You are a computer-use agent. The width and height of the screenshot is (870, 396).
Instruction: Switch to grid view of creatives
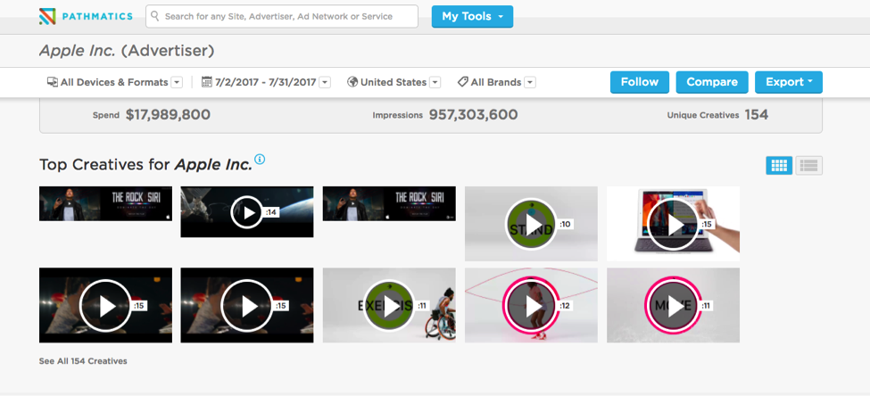tap(779, 165)
